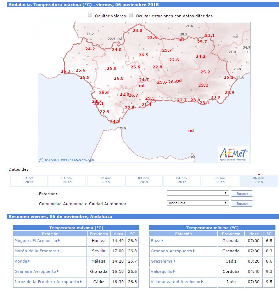The width and height of the screenshot is (279, 292).
Task: Click the 26.3 station value on the map
Action: (66, 71)
